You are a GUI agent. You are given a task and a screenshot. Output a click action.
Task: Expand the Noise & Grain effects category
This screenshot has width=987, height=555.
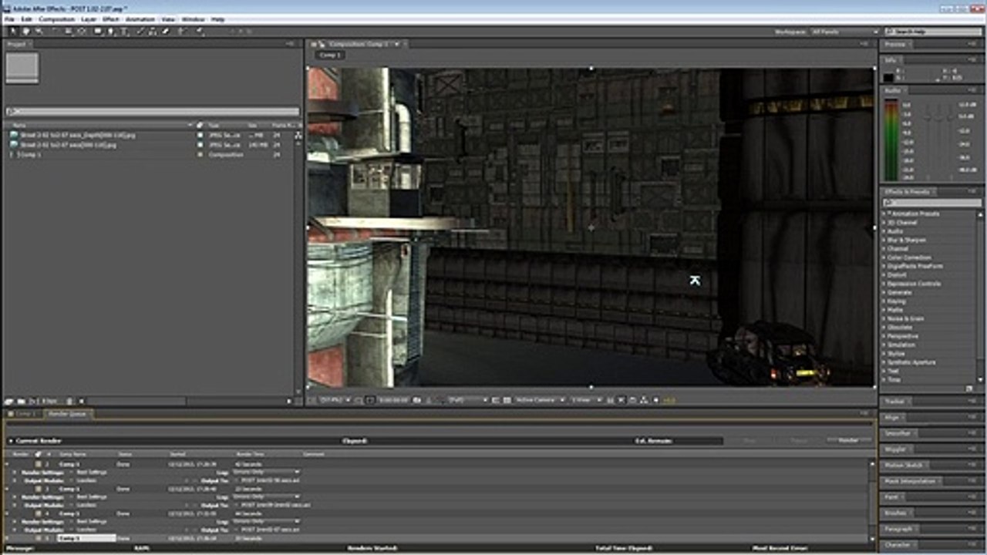[884, 318]
